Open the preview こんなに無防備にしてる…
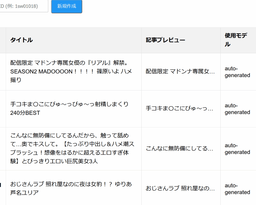 (179, 148)
